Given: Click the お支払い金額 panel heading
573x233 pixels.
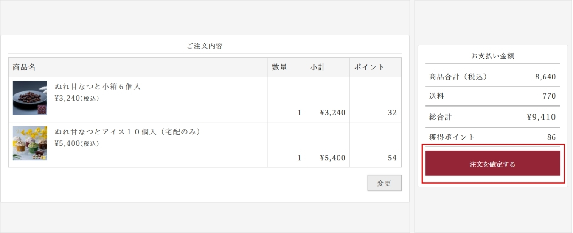Looking at the screenshot, I should [492, 56].
